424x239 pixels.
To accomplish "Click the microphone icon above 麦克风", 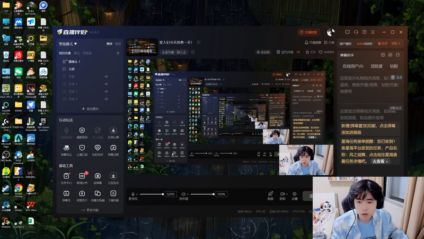I will pyautogui.click(x=133, y=194).
